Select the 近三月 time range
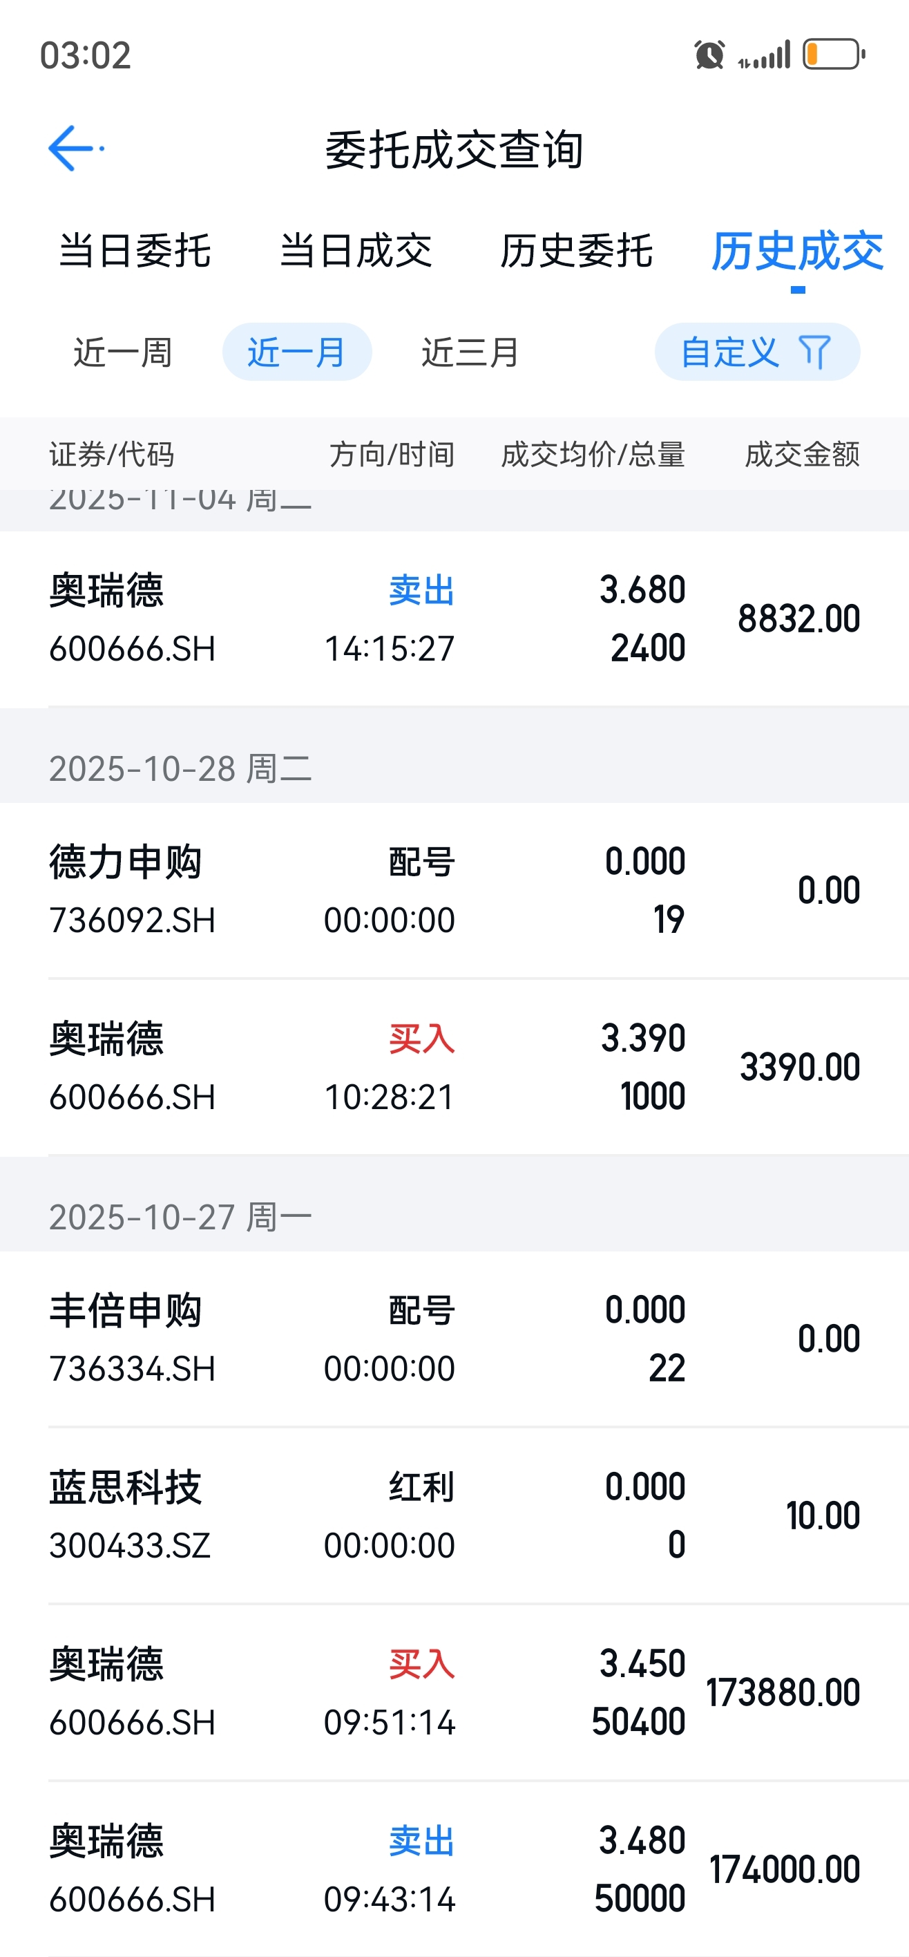This screenshot has width=909, height=1957. 470,352
